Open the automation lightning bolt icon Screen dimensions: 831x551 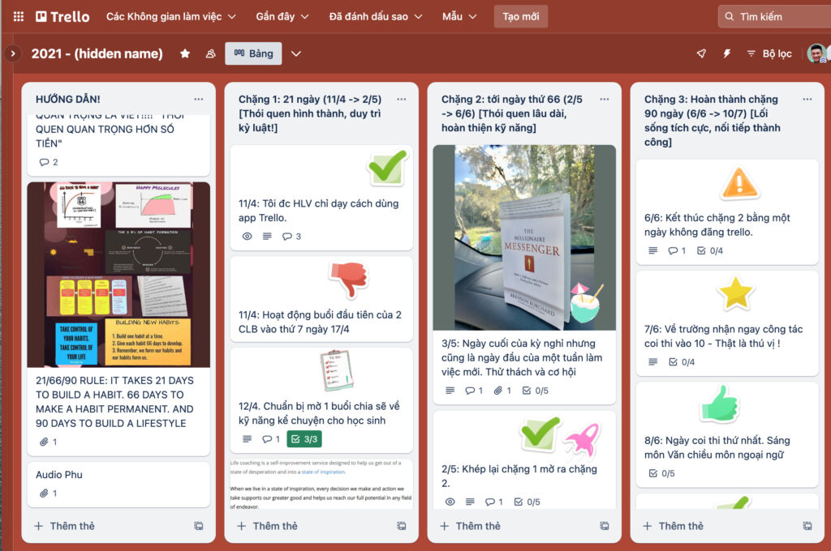coord(726,53)
